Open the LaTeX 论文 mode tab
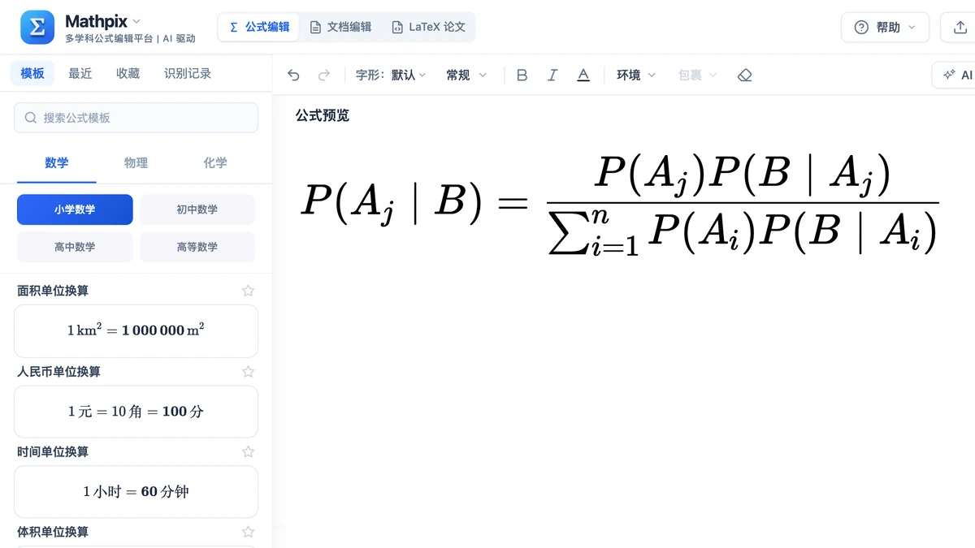 click(x=428, y=27)
